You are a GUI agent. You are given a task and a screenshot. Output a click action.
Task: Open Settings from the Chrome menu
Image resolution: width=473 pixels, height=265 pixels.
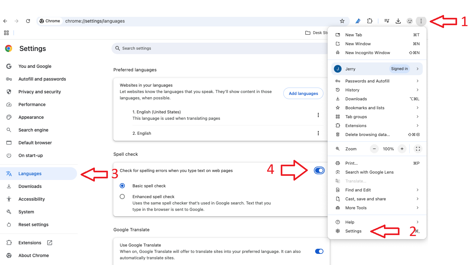click(353, 231)
